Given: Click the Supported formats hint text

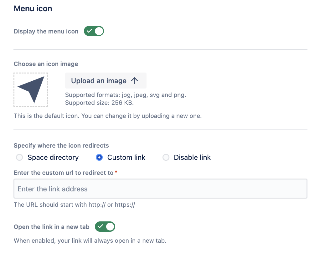Looking at the screenshot, I should (125, 95).
